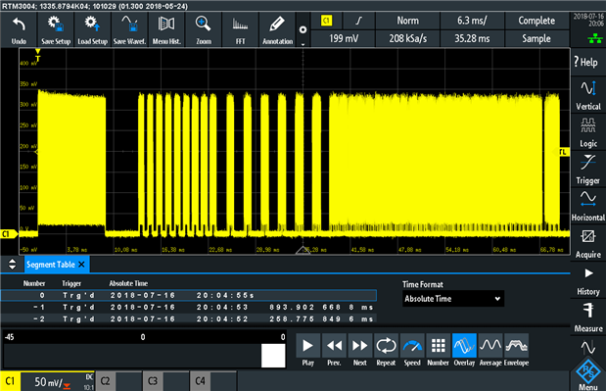
Task: Expand or collapse the segment table panel
Action: click(x=12, y=265)
